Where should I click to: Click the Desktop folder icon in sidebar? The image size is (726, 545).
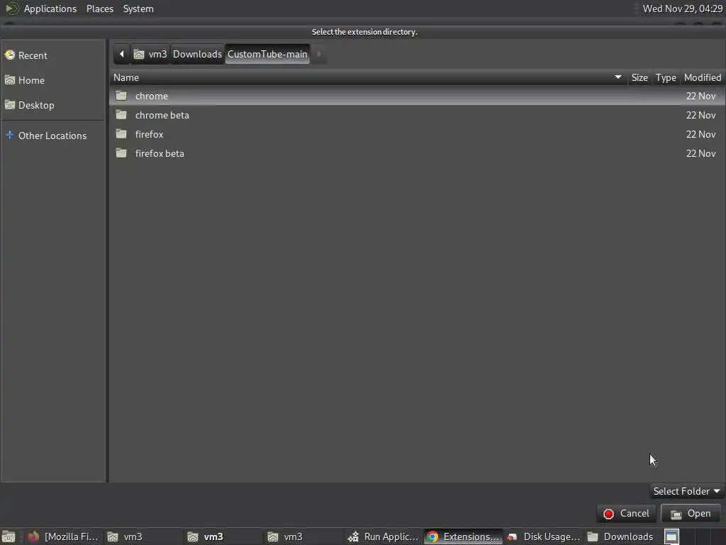pyautogui.click(x=10, y=105)
